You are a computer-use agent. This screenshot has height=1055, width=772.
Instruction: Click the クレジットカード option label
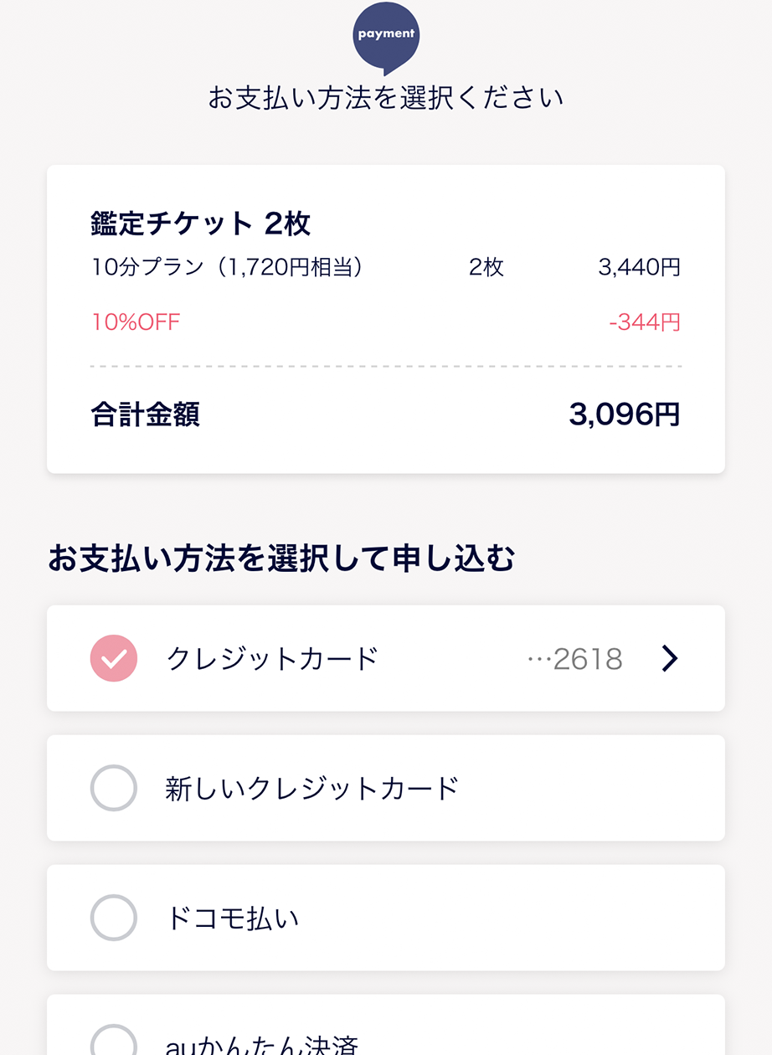(x=273, y=659)
